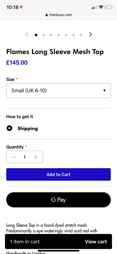This screenshot has height=254, width=117.
Task: Jump to the last carousel dot
Action: [81, 35]
